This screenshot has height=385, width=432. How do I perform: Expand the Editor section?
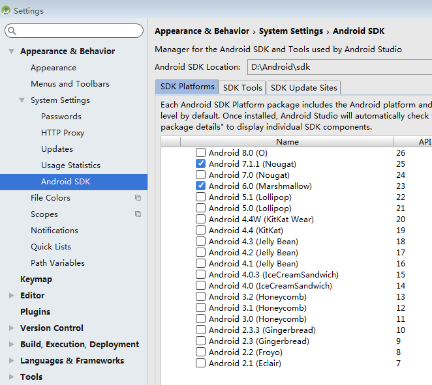coord(11,295)
